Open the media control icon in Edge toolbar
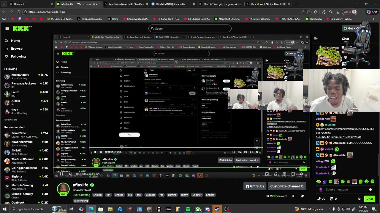This screenshot has height=213, width=380. tap(323, 12)
